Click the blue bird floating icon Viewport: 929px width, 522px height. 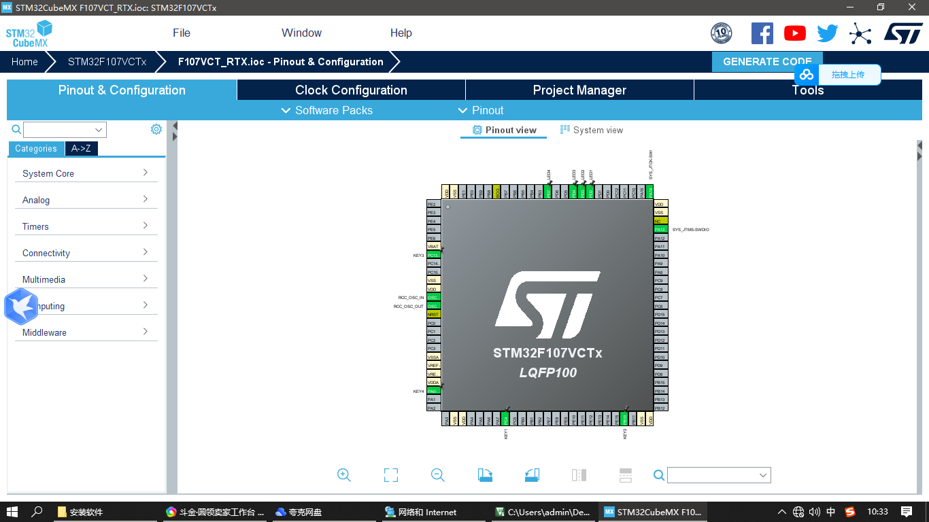tap(21, 307)
